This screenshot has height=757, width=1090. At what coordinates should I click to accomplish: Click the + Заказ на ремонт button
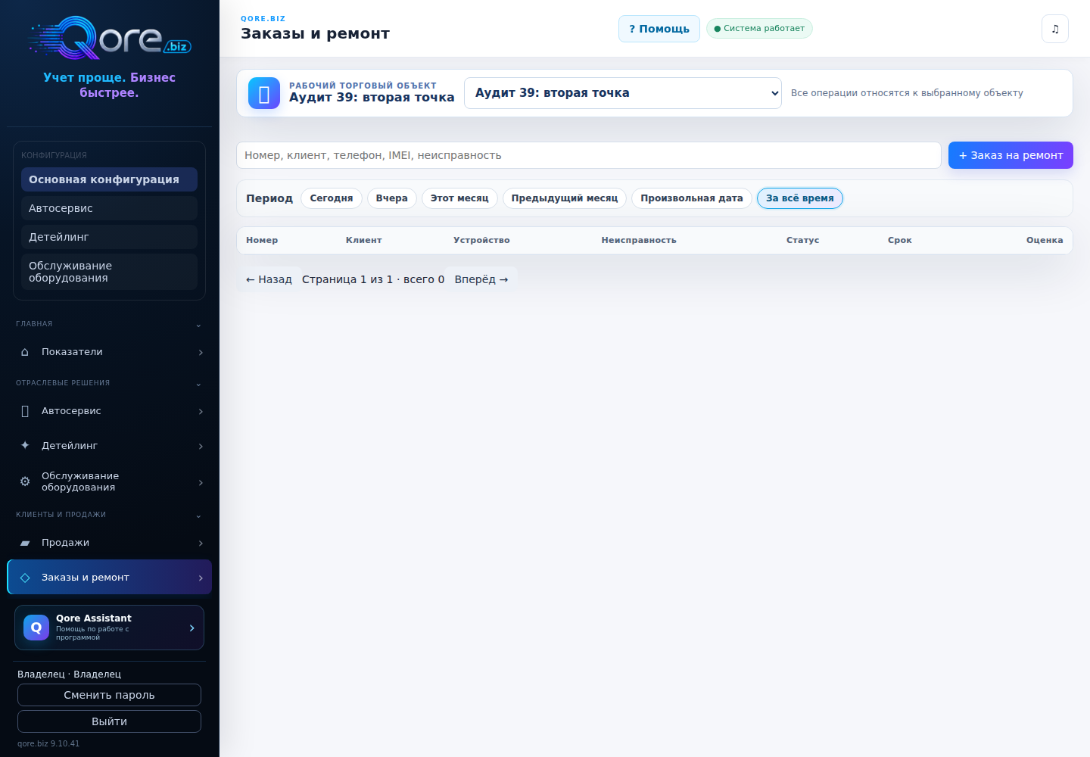point(1011,155)
